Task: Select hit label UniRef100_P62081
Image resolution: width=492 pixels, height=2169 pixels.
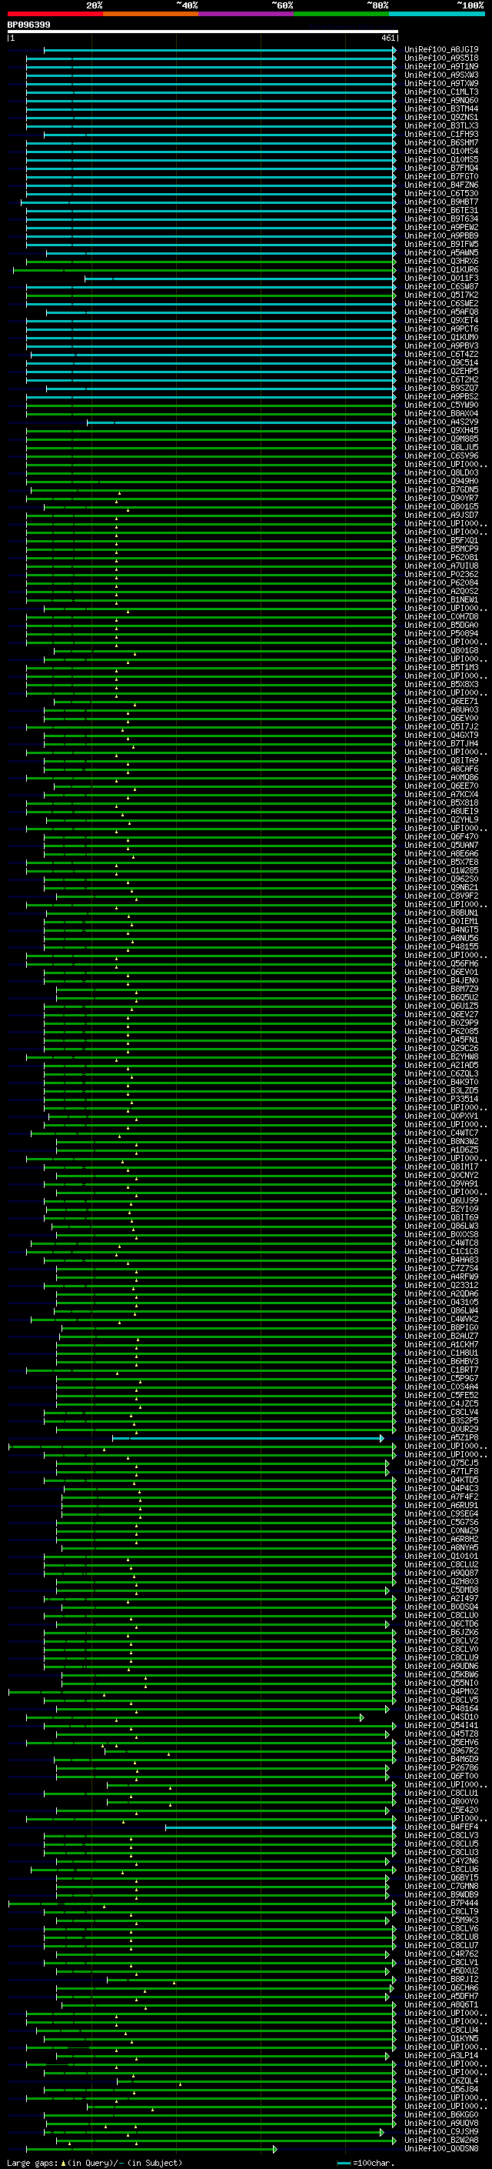Action: click(440, 557)
